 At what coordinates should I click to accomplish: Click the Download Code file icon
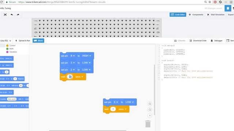(190, 40)
